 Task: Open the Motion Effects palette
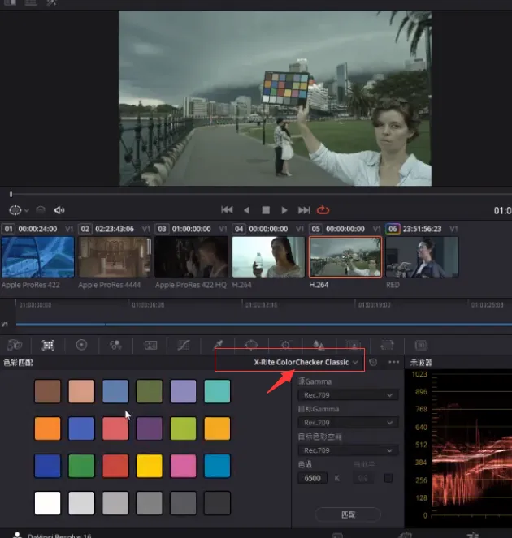pos(150,345)
